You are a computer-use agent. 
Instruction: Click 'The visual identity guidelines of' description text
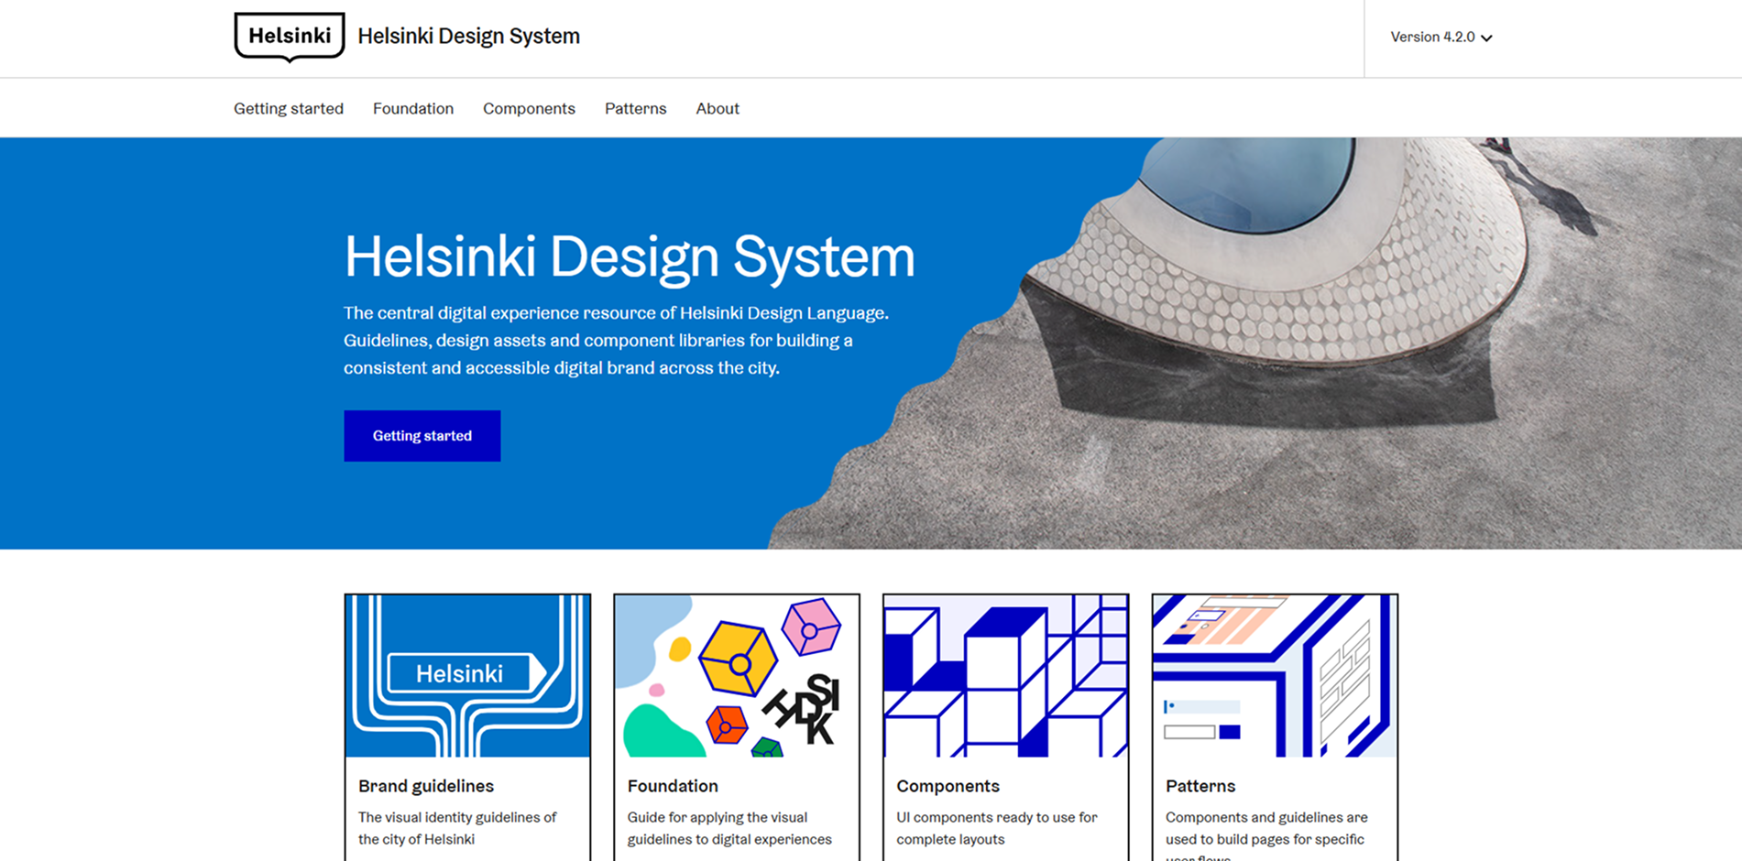[457, 817]
